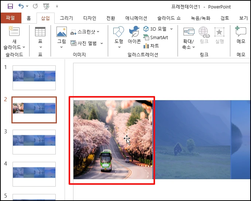Click the 확대/축소 (Zoom) icon
This screenshot has height=201, width=251.
(x=189, y=31)
